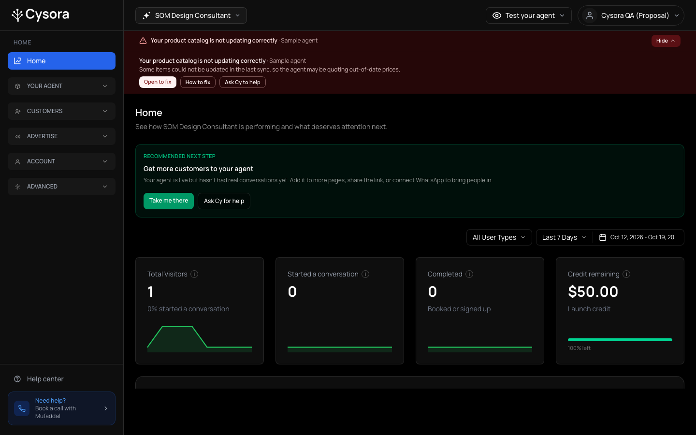Click the $50.00 credit amount
Screen dimensions: 696x435
pyautogui.click(x=593, y=292)
